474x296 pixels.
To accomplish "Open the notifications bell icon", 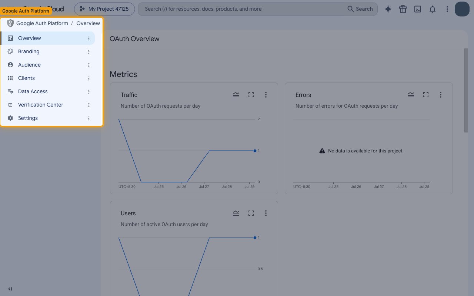I will click(433, 9).
